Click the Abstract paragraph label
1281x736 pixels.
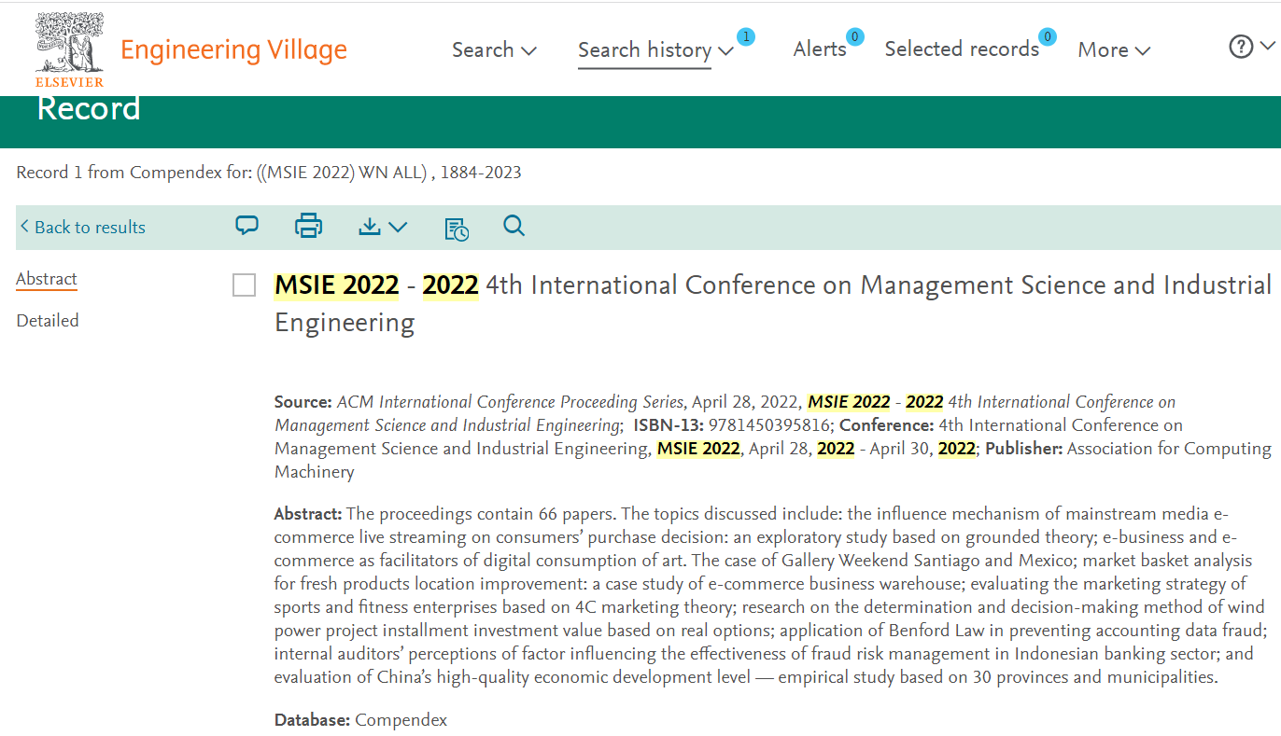308,514
